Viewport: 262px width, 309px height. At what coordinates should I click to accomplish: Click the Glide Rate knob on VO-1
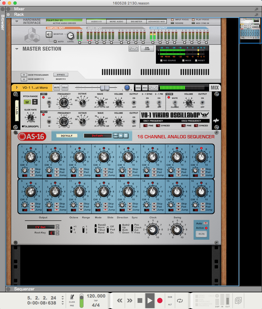tap(31, 117)
